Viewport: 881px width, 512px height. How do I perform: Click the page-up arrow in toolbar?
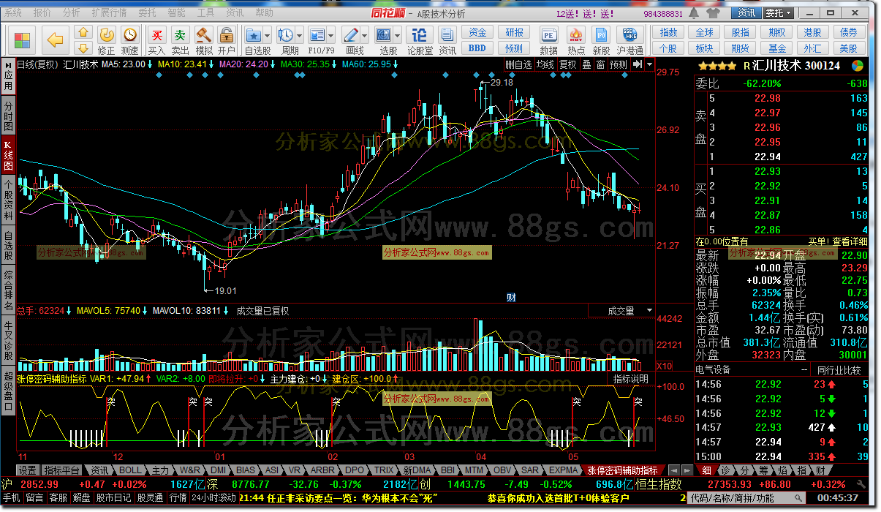(x=83, y=32)
